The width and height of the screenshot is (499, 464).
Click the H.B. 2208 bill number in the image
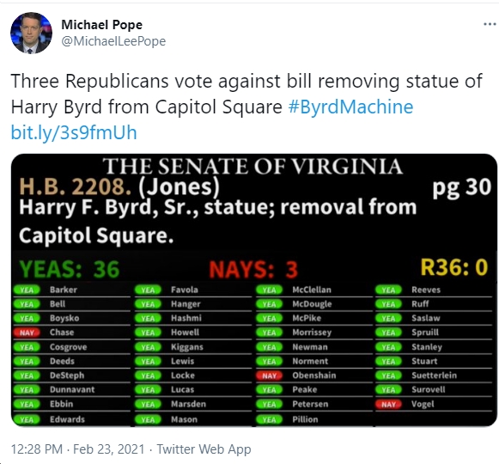click(75, 186)
